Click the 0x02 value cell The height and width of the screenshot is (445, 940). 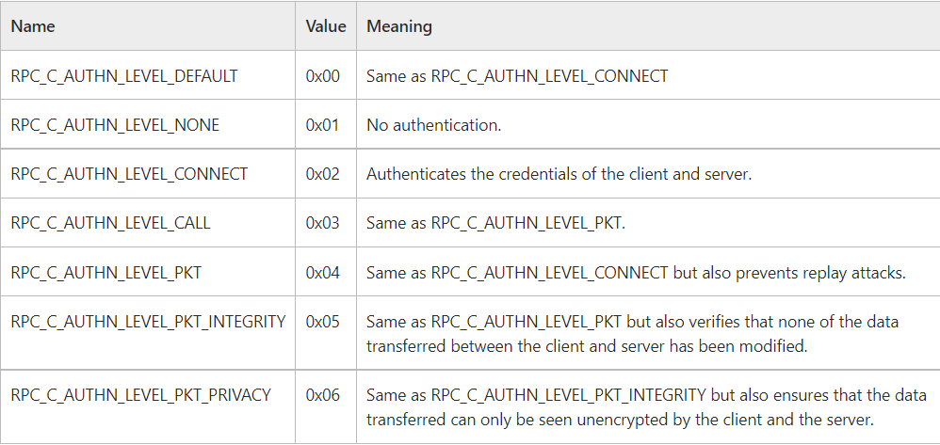(326, 174)
